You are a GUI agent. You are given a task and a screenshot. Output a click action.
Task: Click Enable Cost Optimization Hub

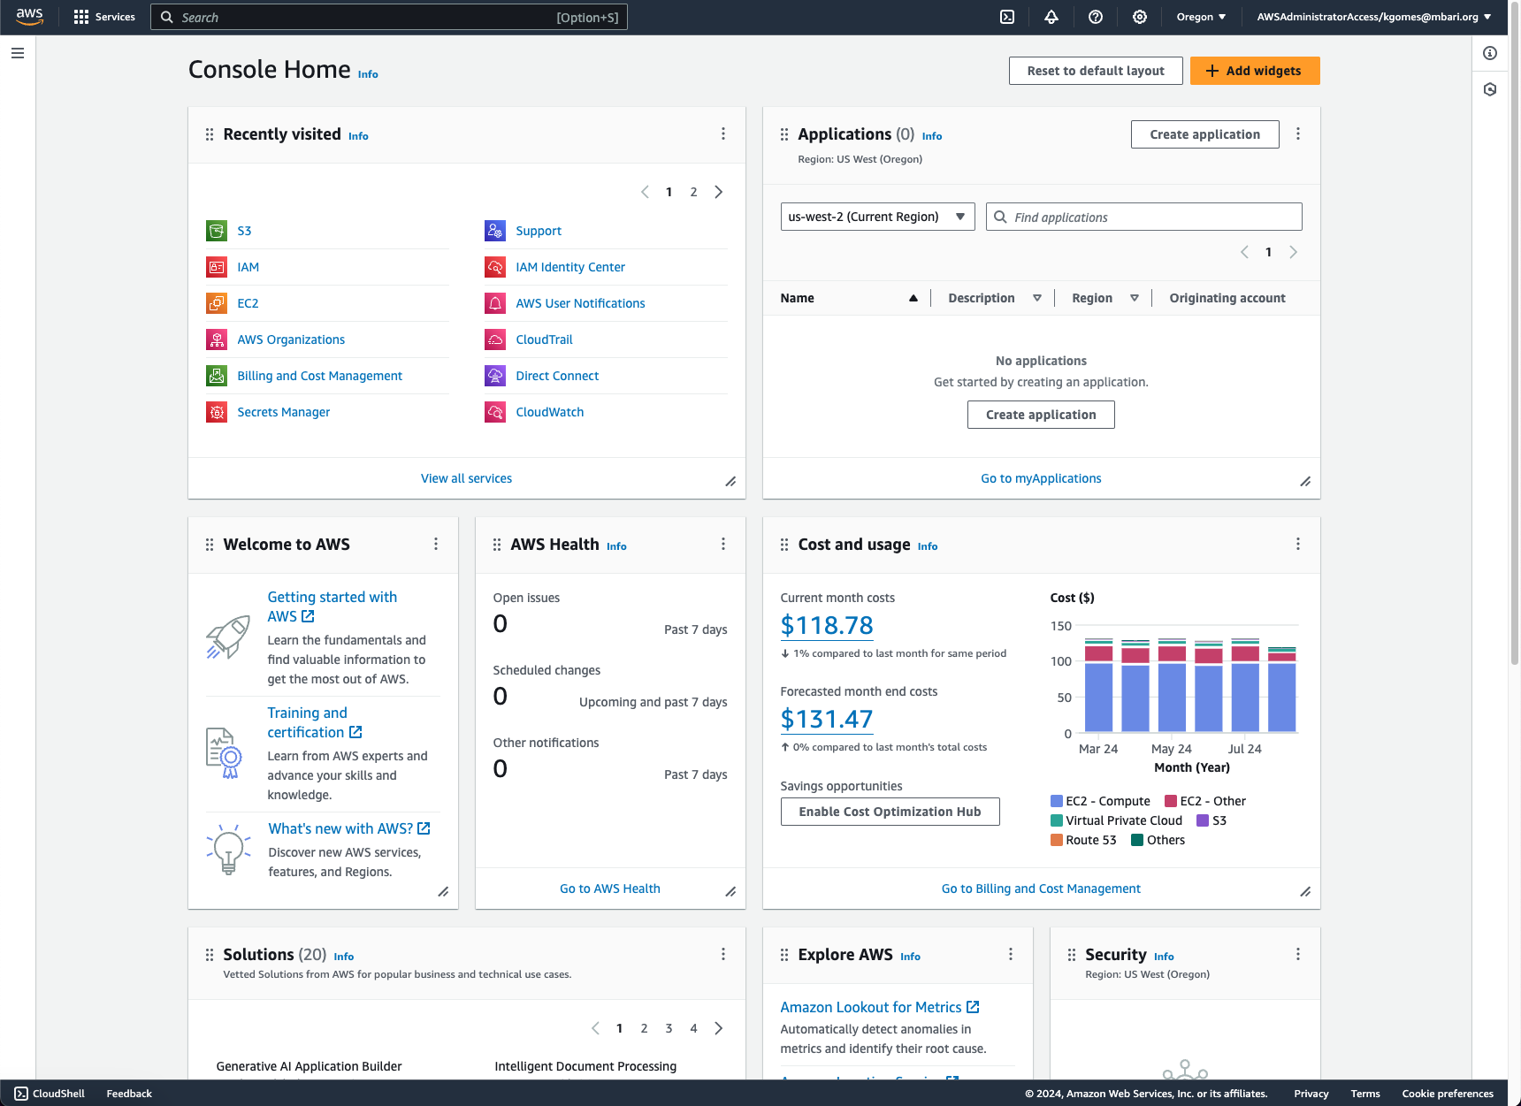890,811
